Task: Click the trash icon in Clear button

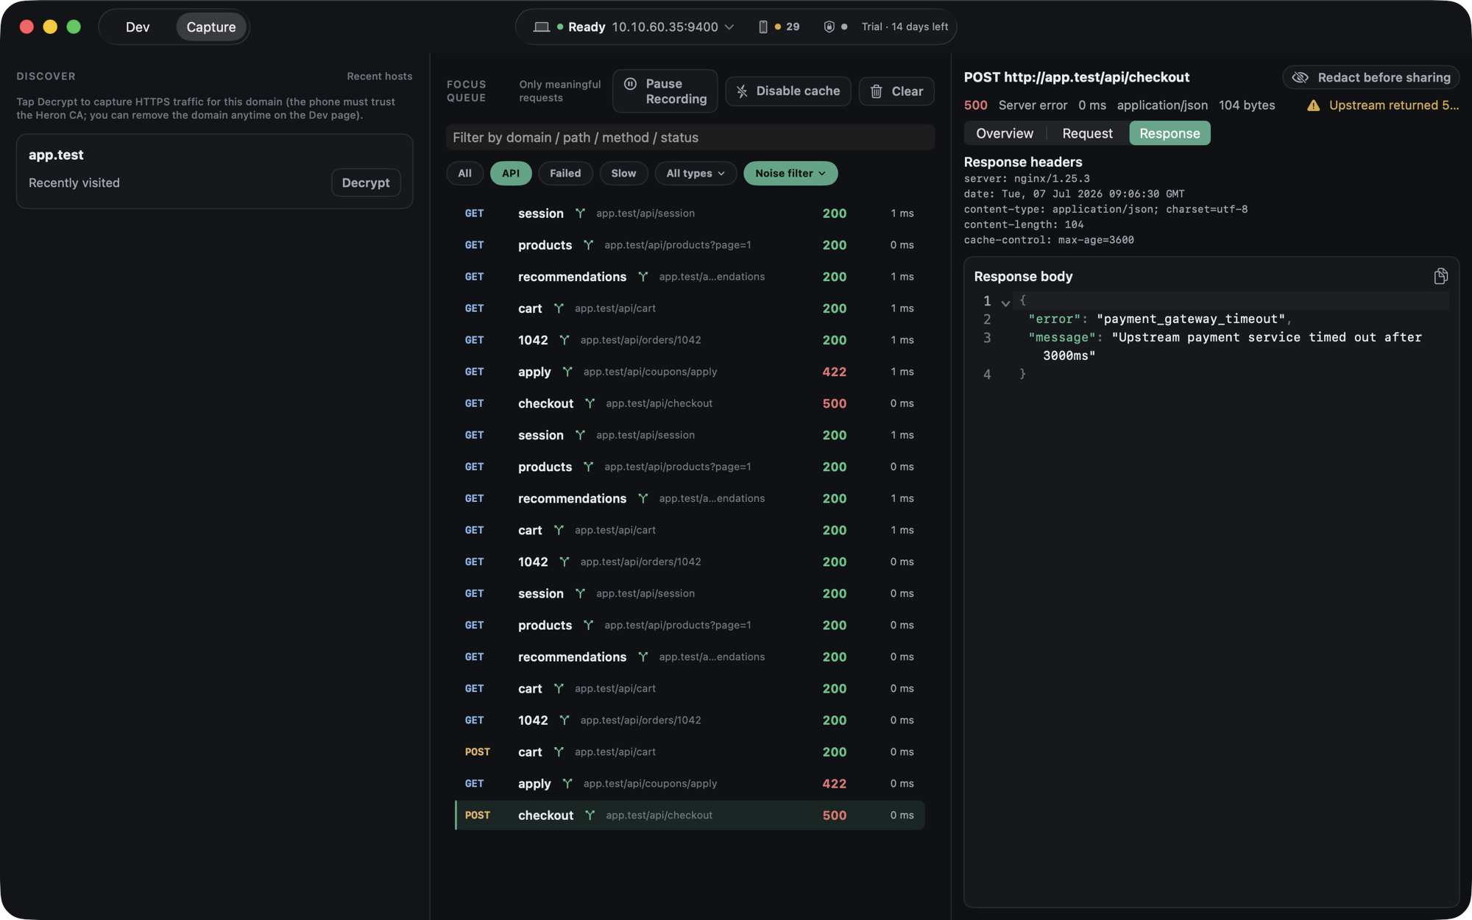Action: (x=876, y=91)
